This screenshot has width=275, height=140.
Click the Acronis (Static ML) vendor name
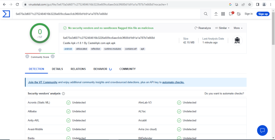pos(39,102)
